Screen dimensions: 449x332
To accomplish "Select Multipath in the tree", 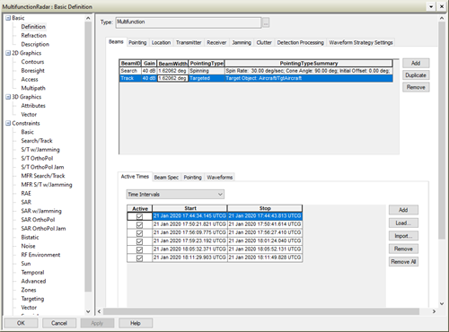I will (33, 88).
